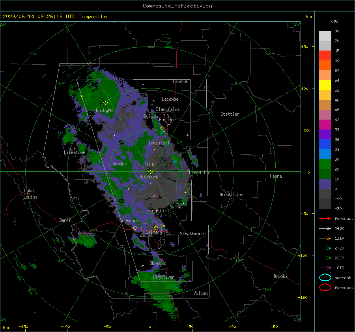The width and height of the screenshot is (355, 332).
Task: Click the asterisk marker above Limestone
Action: [x=75, y=149]
